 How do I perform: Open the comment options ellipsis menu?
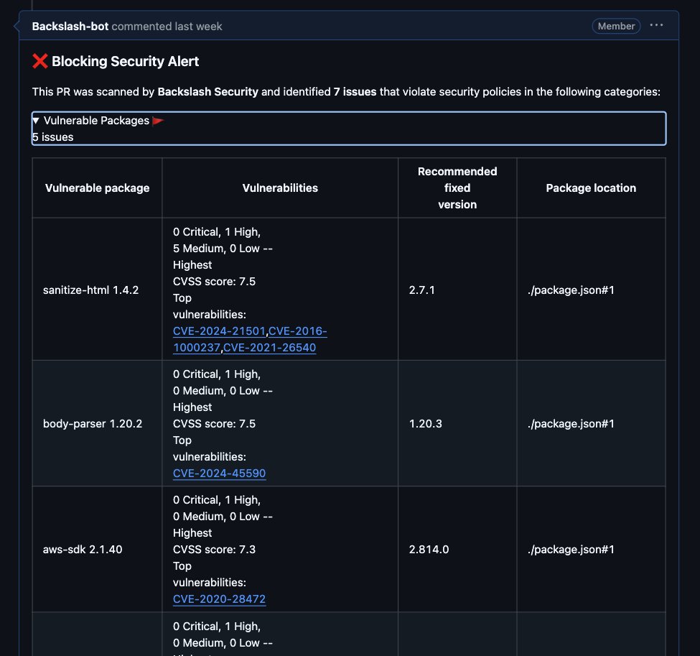655,25
